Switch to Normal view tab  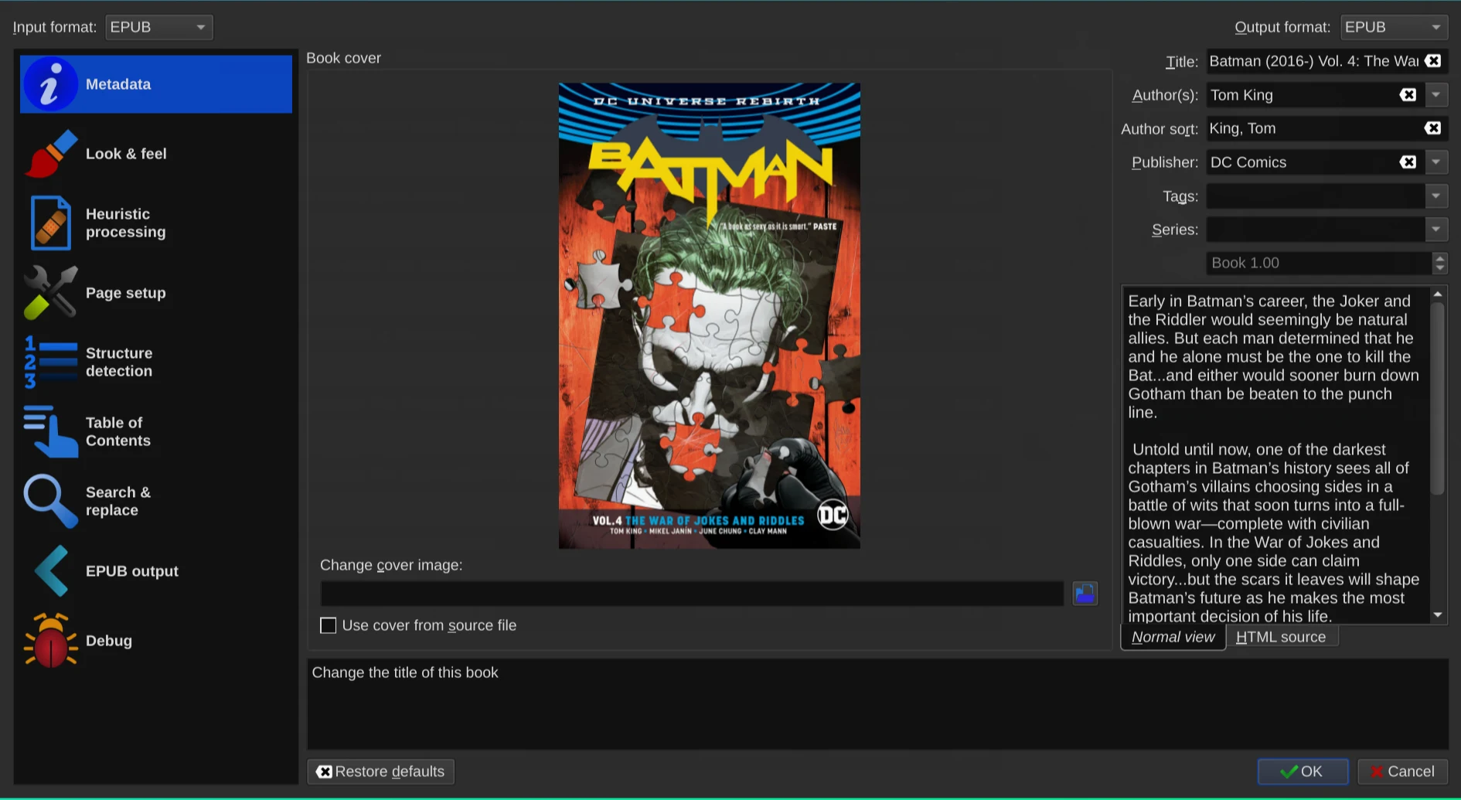click(x=1173, y=637)
